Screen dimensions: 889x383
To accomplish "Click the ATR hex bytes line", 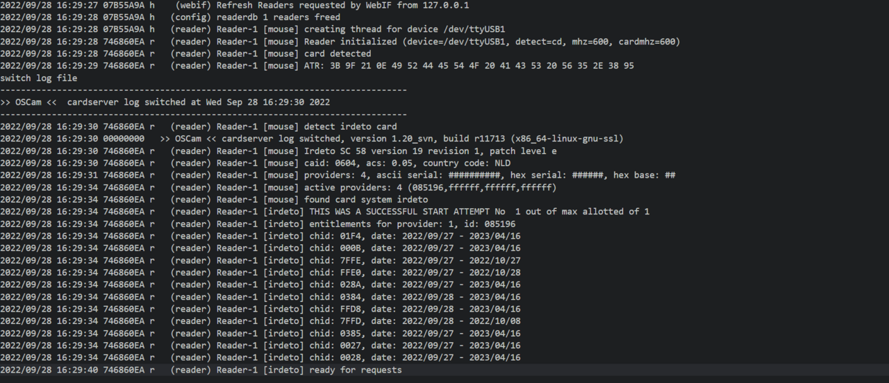I will point(469,66).
